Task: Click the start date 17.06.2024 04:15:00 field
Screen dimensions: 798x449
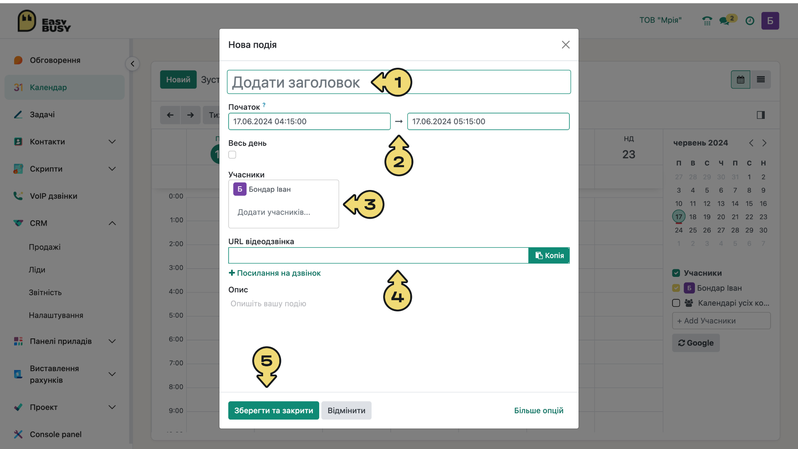Action: (x=309, y=121)
